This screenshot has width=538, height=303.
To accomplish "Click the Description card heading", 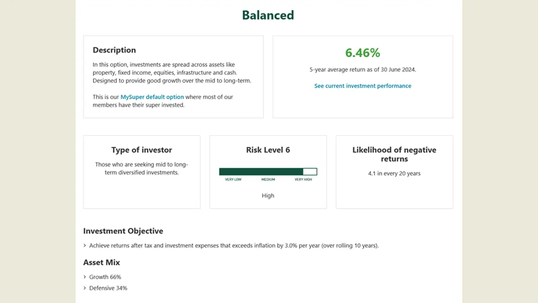I will coord(114,50).
